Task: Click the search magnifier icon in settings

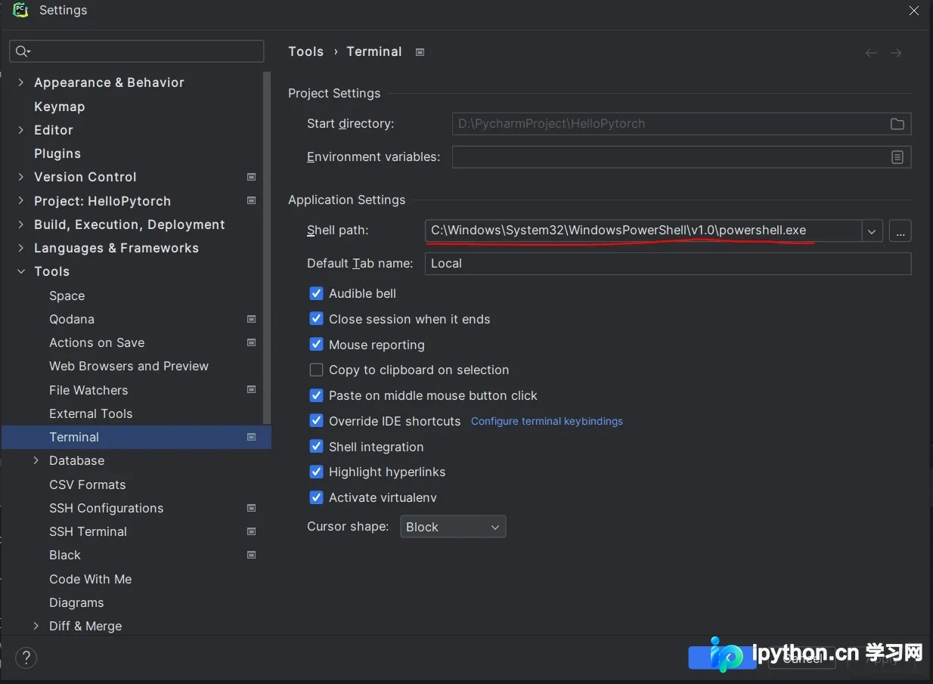Action: (22, 51)
